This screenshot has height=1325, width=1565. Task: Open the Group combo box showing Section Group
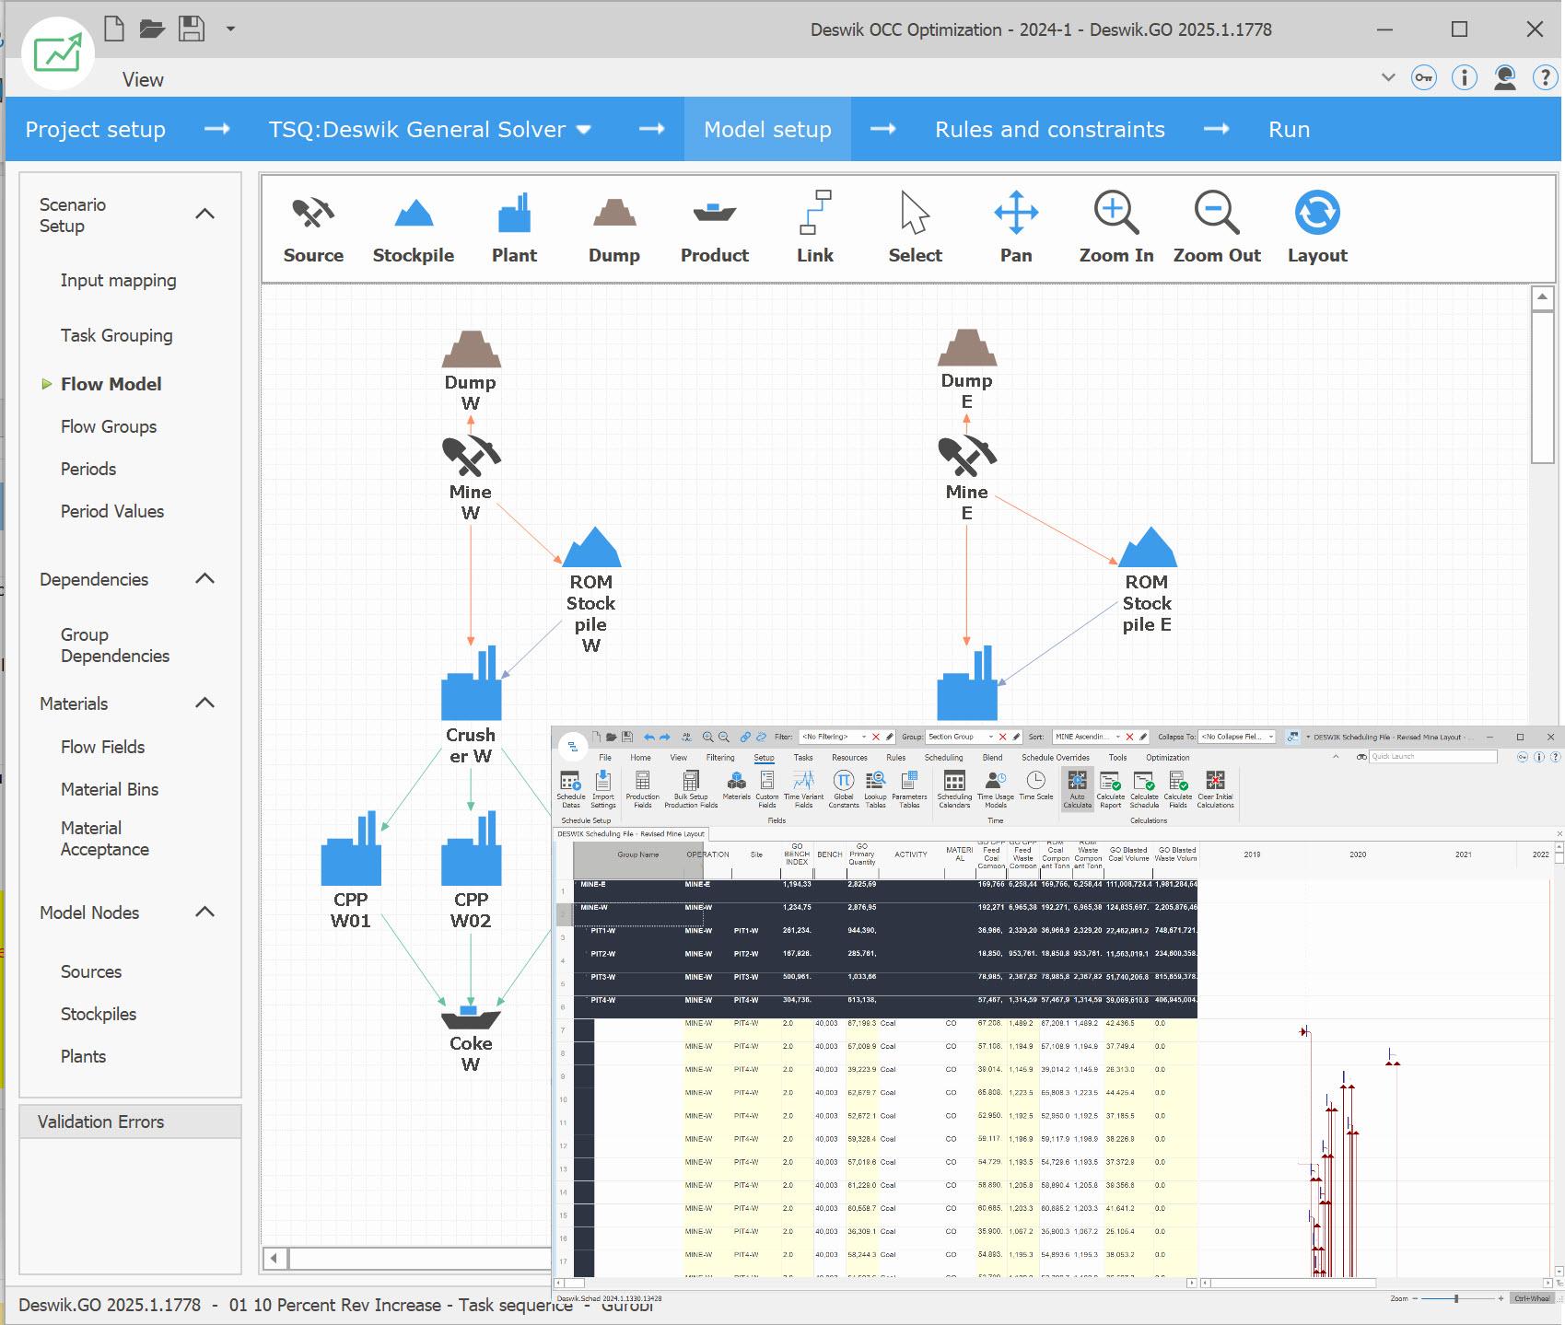click(x=961, y=737)
